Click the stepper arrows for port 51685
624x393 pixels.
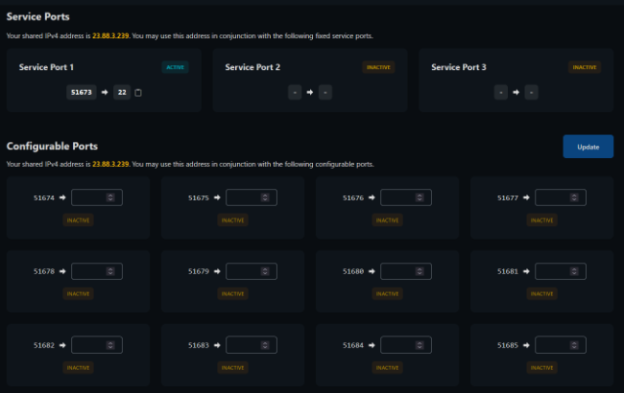[575, 345]
